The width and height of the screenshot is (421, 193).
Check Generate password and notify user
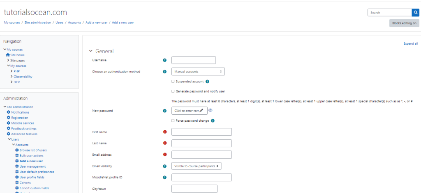pos(173,91)
